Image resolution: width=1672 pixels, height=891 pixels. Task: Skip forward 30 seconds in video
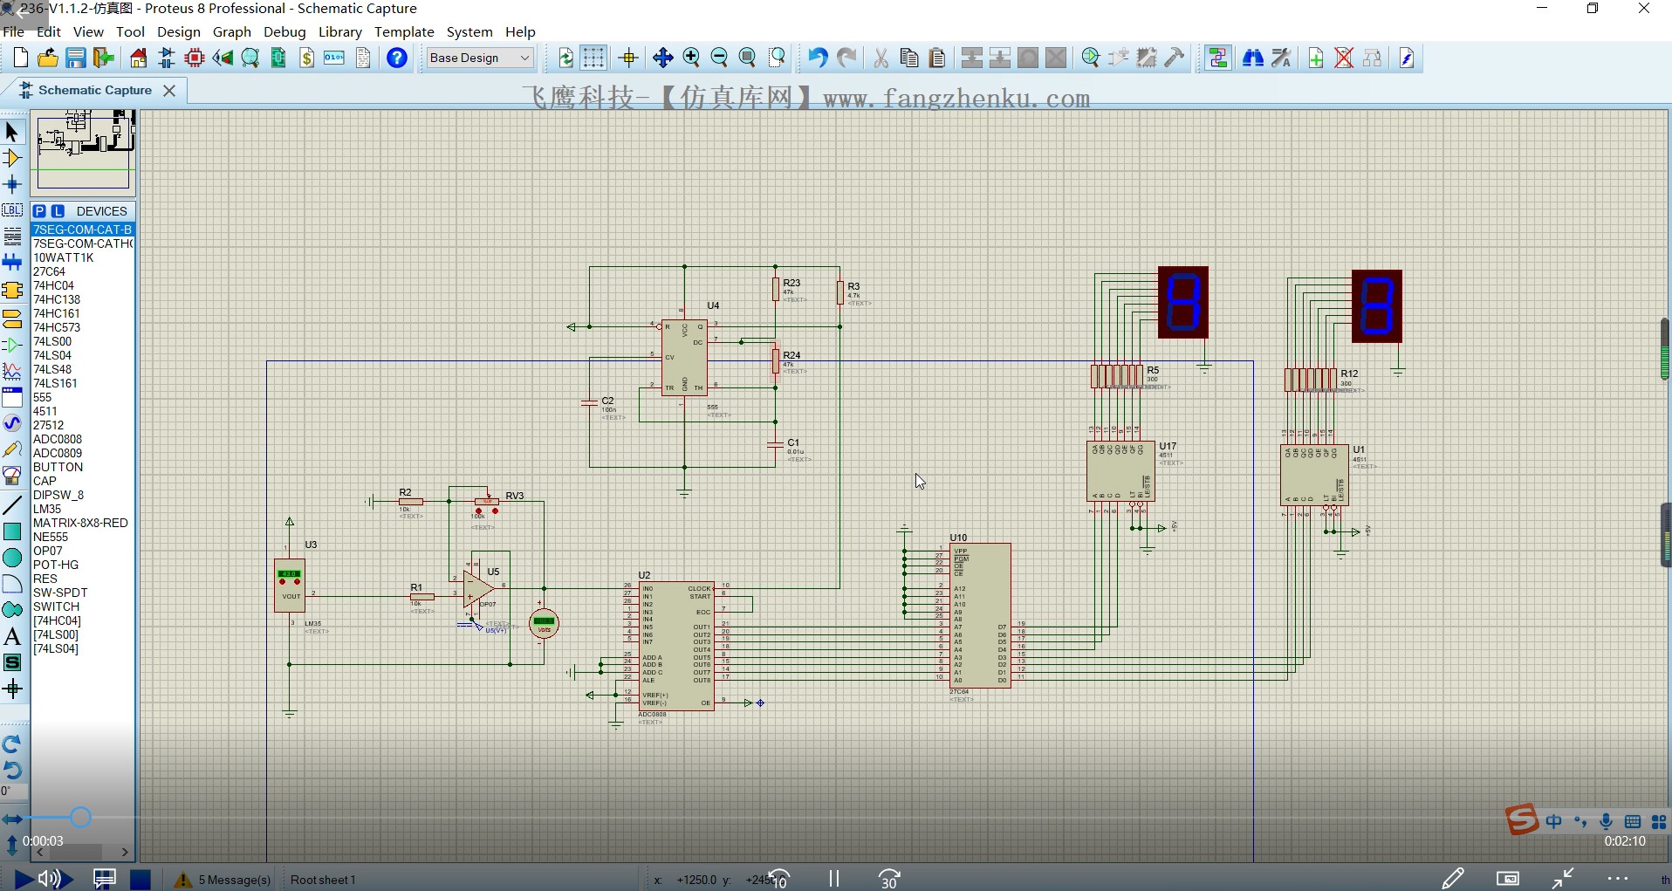click(889, 879)
